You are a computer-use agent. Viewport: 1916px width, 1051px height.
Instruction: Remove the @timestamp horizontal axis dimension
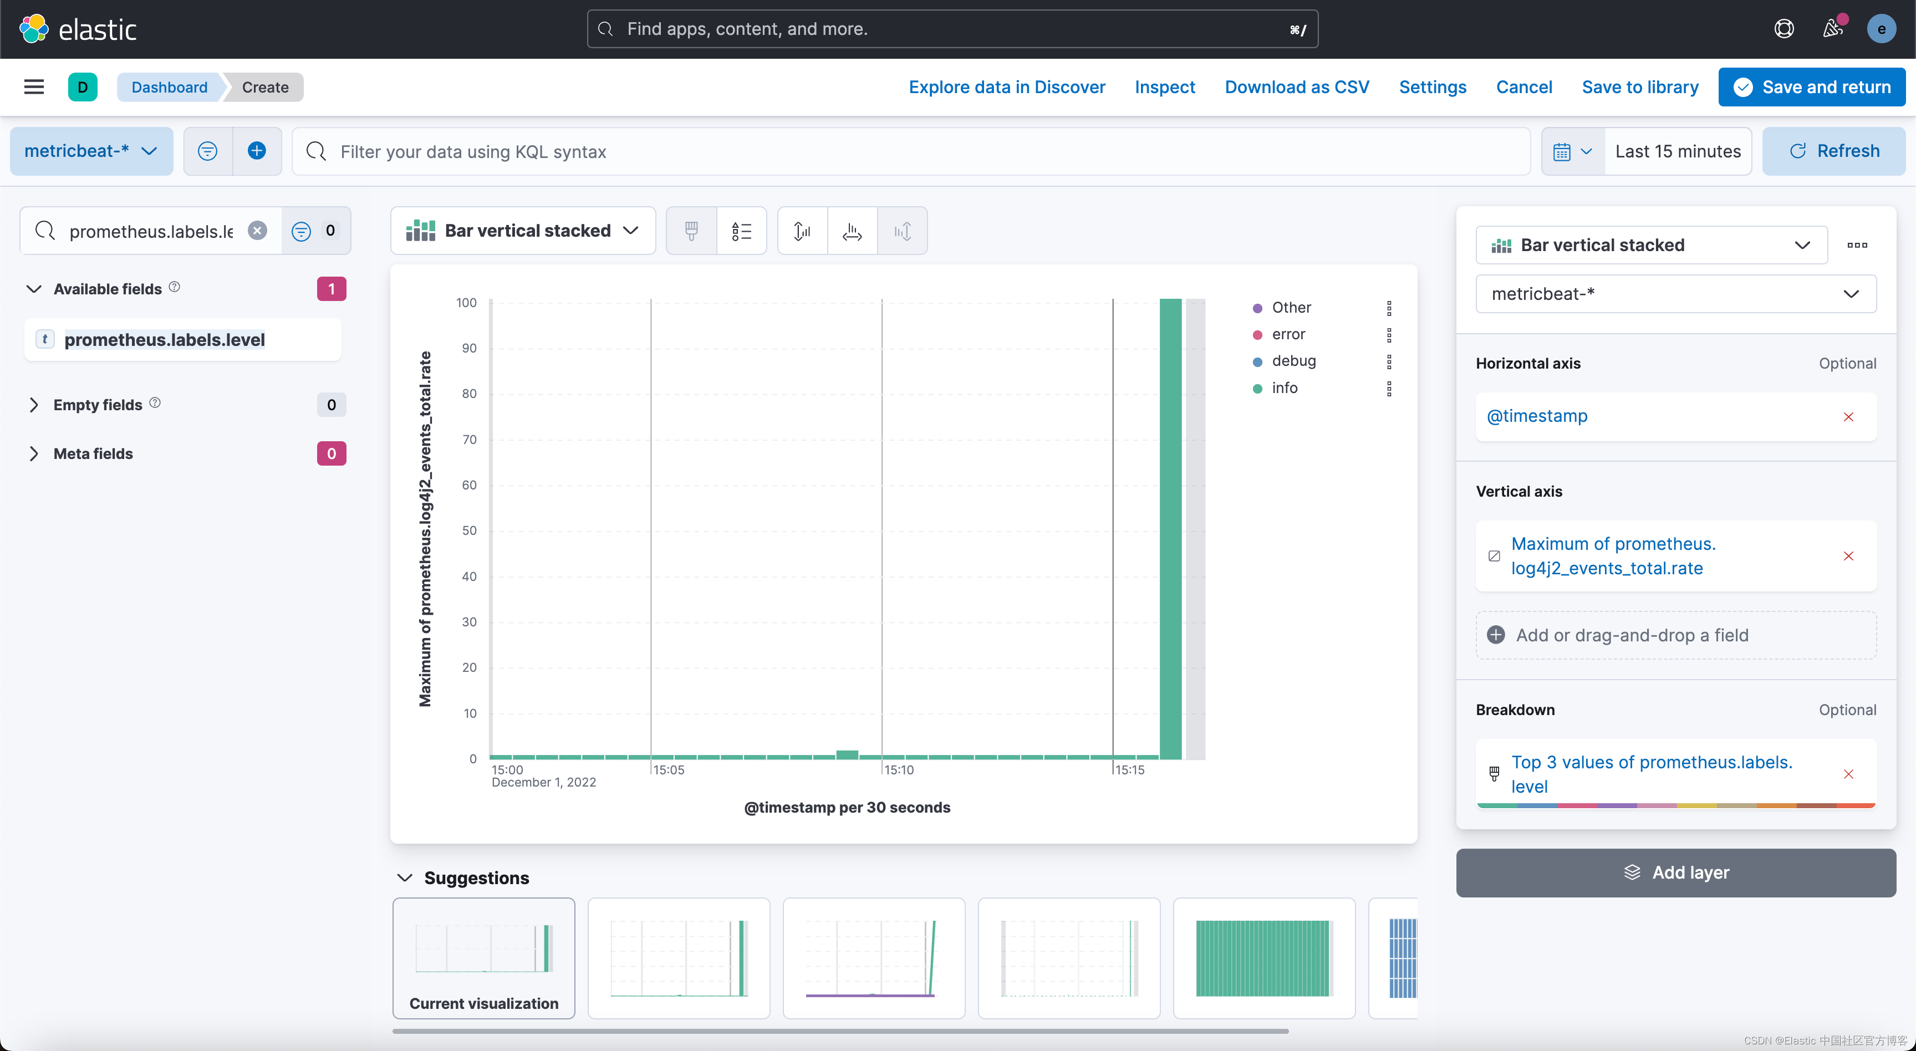coord(1848,416)
